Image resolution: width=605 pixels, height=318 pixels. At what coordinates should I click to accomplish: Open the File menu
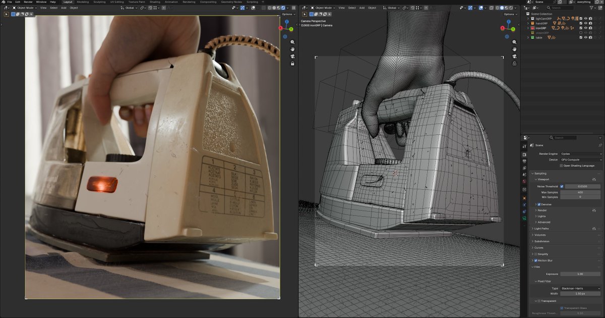point(10,2)
